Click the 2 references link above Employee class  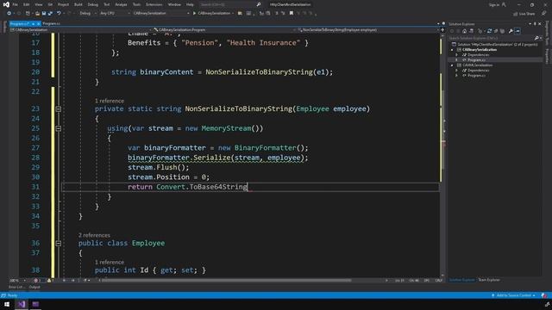point(94,235)
